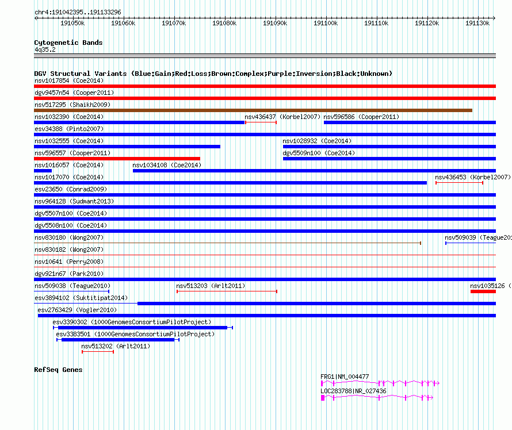The height and width of the screenshot is (430, 512).
Task: Click the magenta FRG1 gene model
Action: tap(380, 383)
